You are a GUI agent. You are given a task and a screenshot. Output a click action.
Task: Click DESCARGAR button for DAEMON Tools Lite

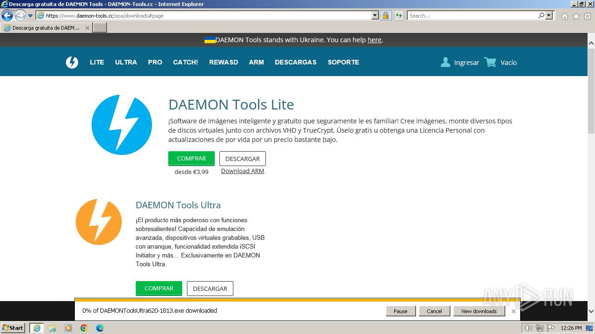coord(243,159)
